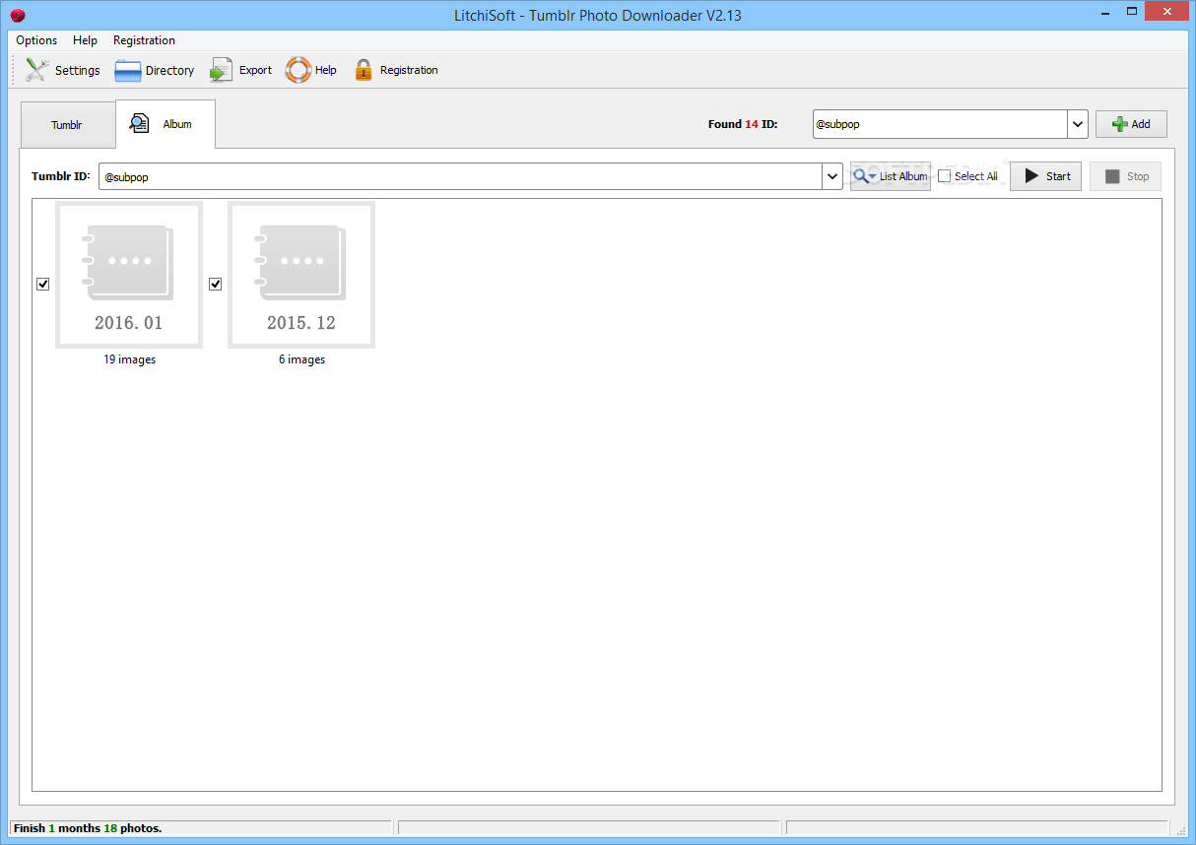Open Help via lifebuoy icon
This screenshot has height=845, width=1196.
(x=299, y=70)
